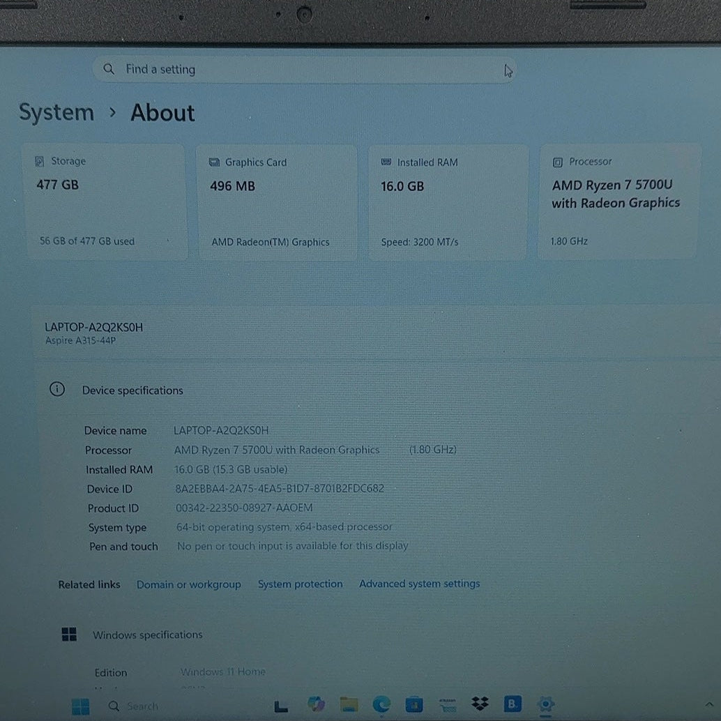Click the Storage drive icon
This screenshot has height=721, width=721.
click(x=40, y=161)
